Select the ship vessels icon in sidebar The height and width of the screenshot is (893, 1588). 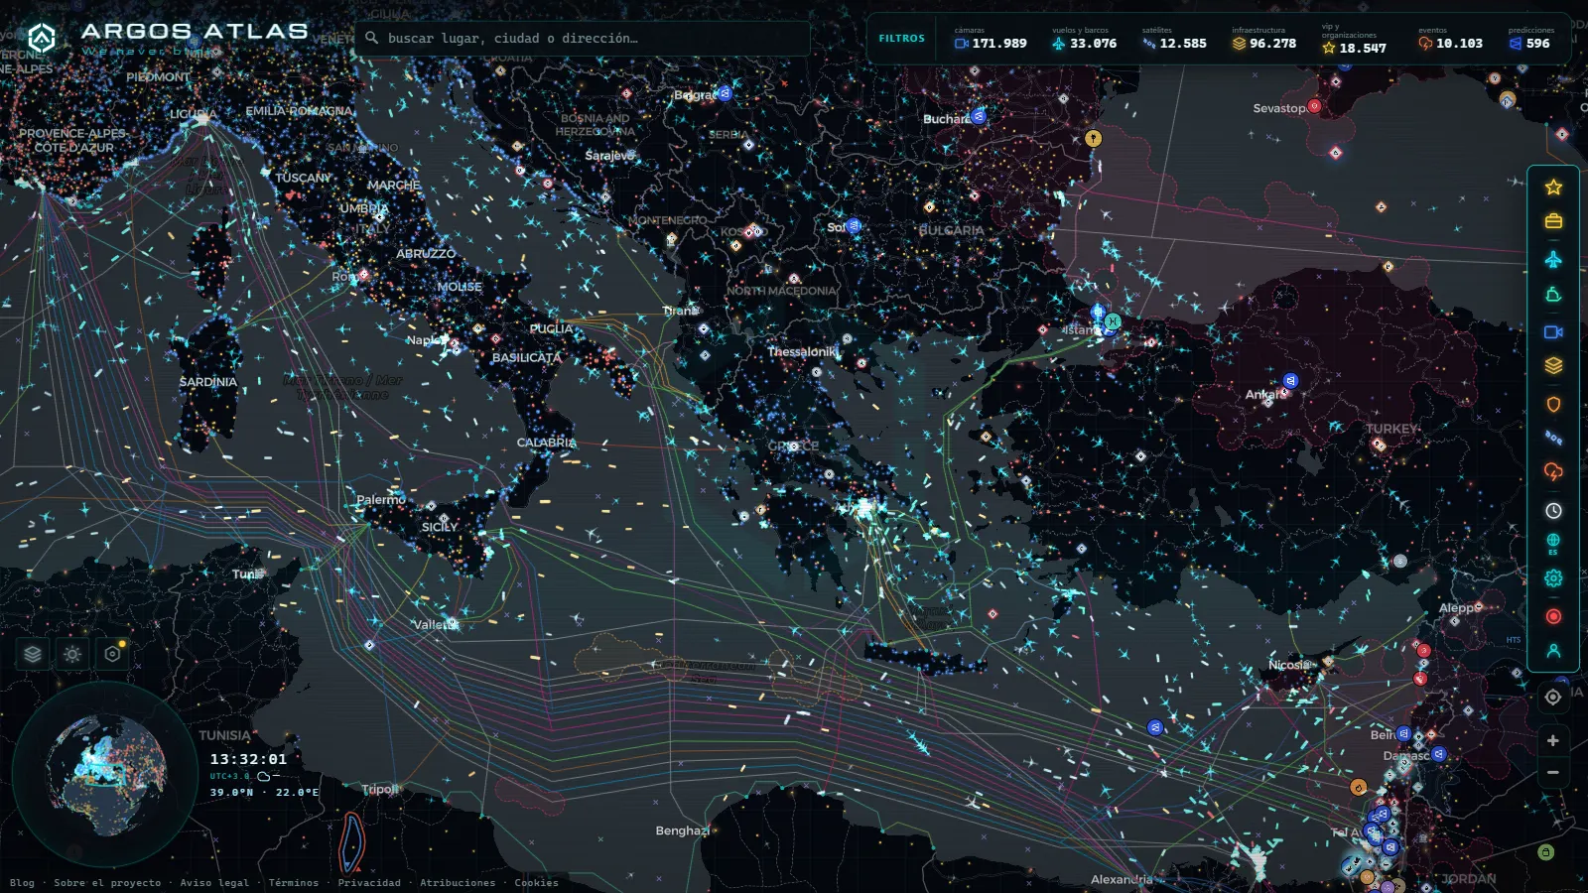[1553, 295]
